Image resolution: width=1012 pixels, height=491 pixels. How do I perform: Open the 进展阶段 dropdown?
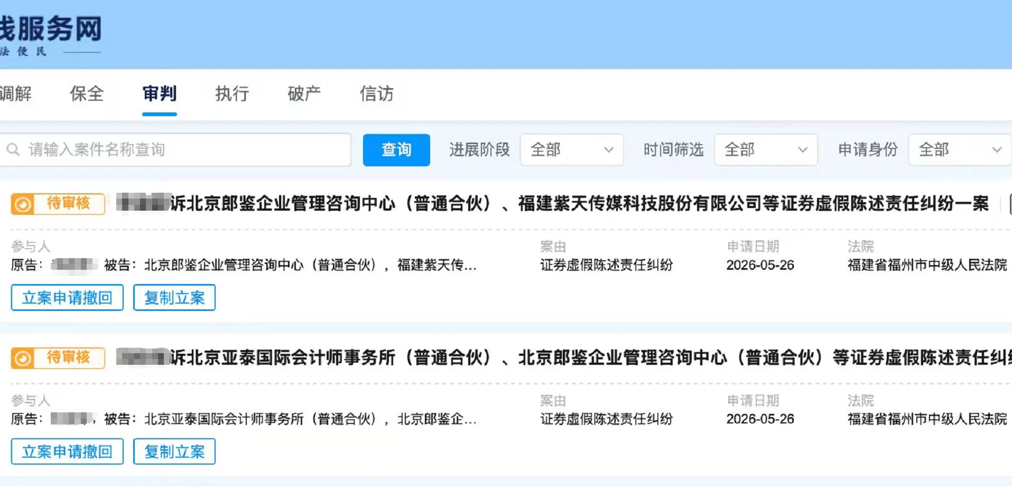click(571, 150)
